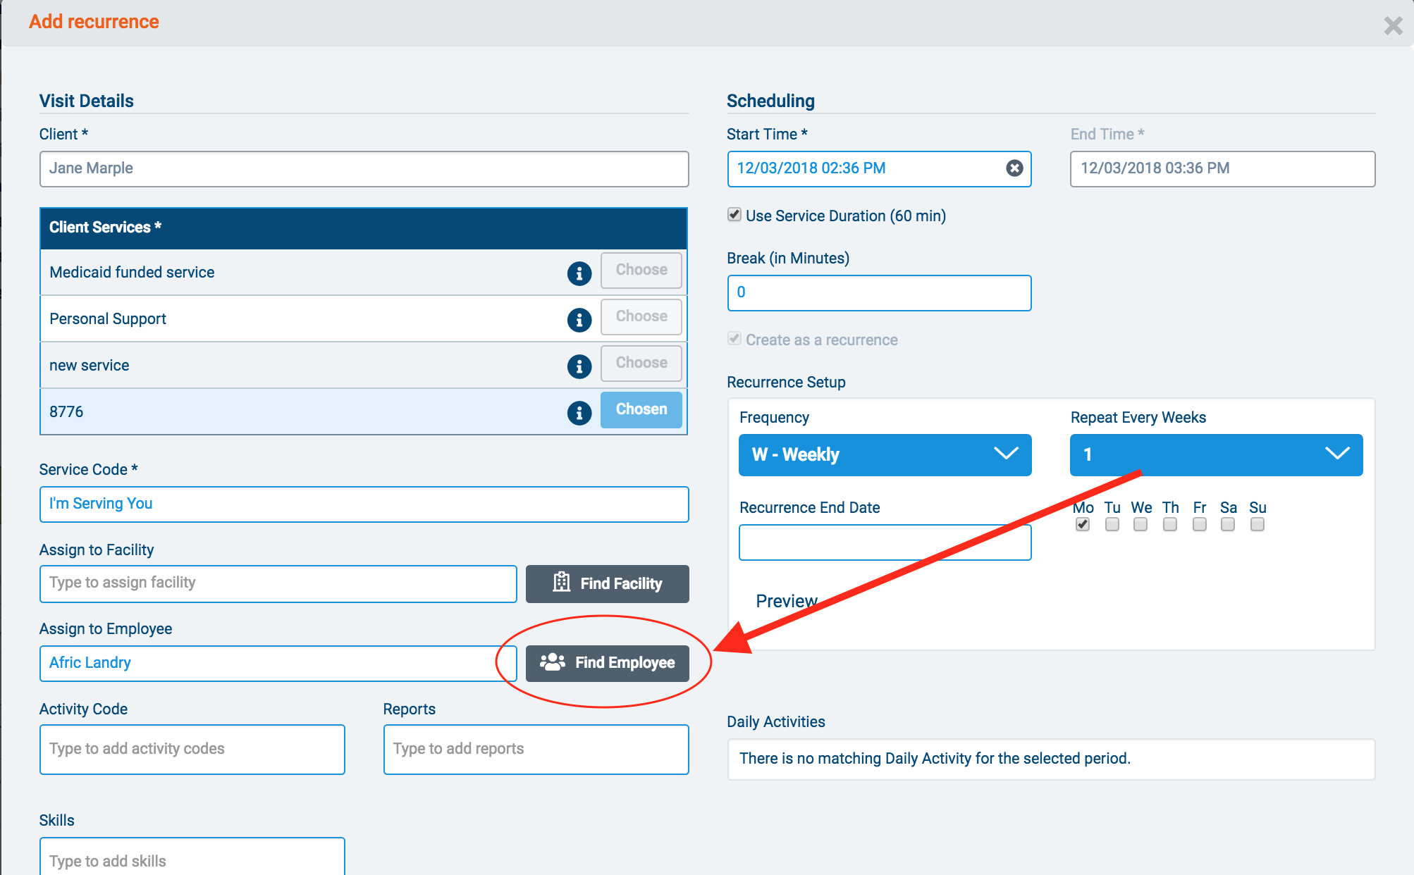This screenshot has height=875, width=1414.
Task: Check the Fr day checkbox
Action: pyautogui.click(x=1200, y=524)
